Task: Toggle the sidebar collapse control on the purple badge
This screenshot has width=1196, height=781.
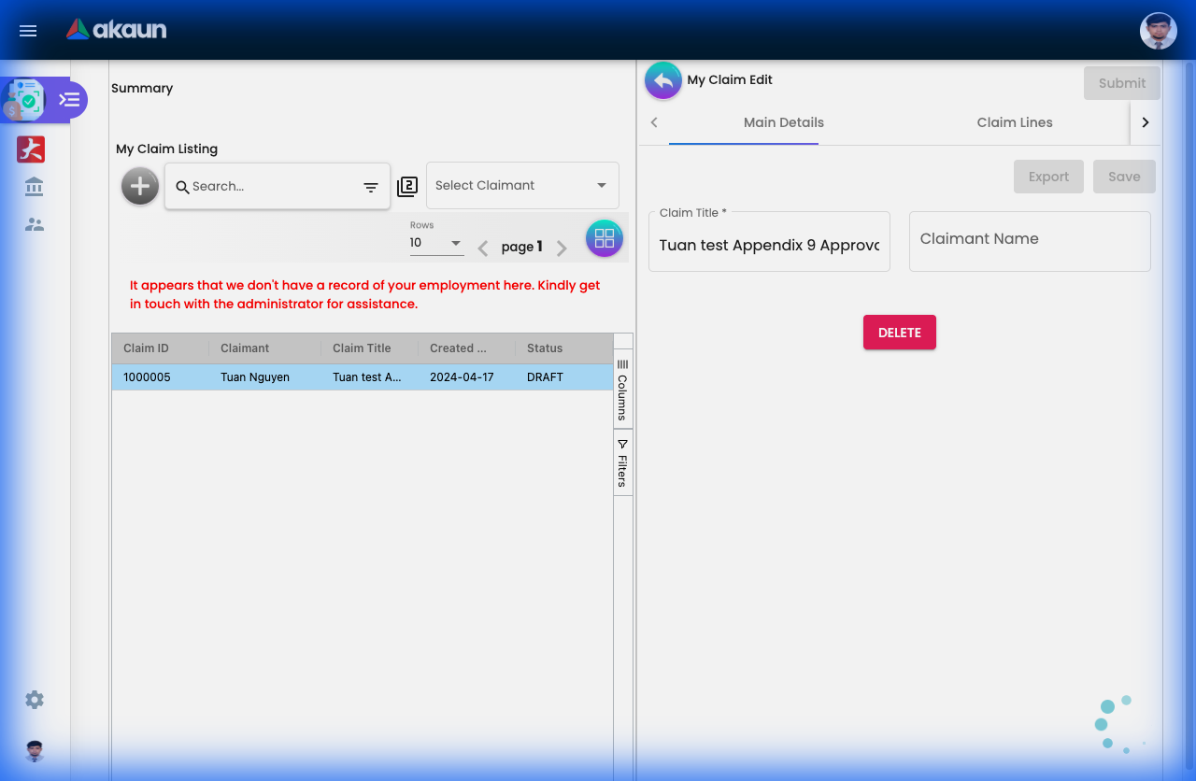Action: (x=68, y=99)
